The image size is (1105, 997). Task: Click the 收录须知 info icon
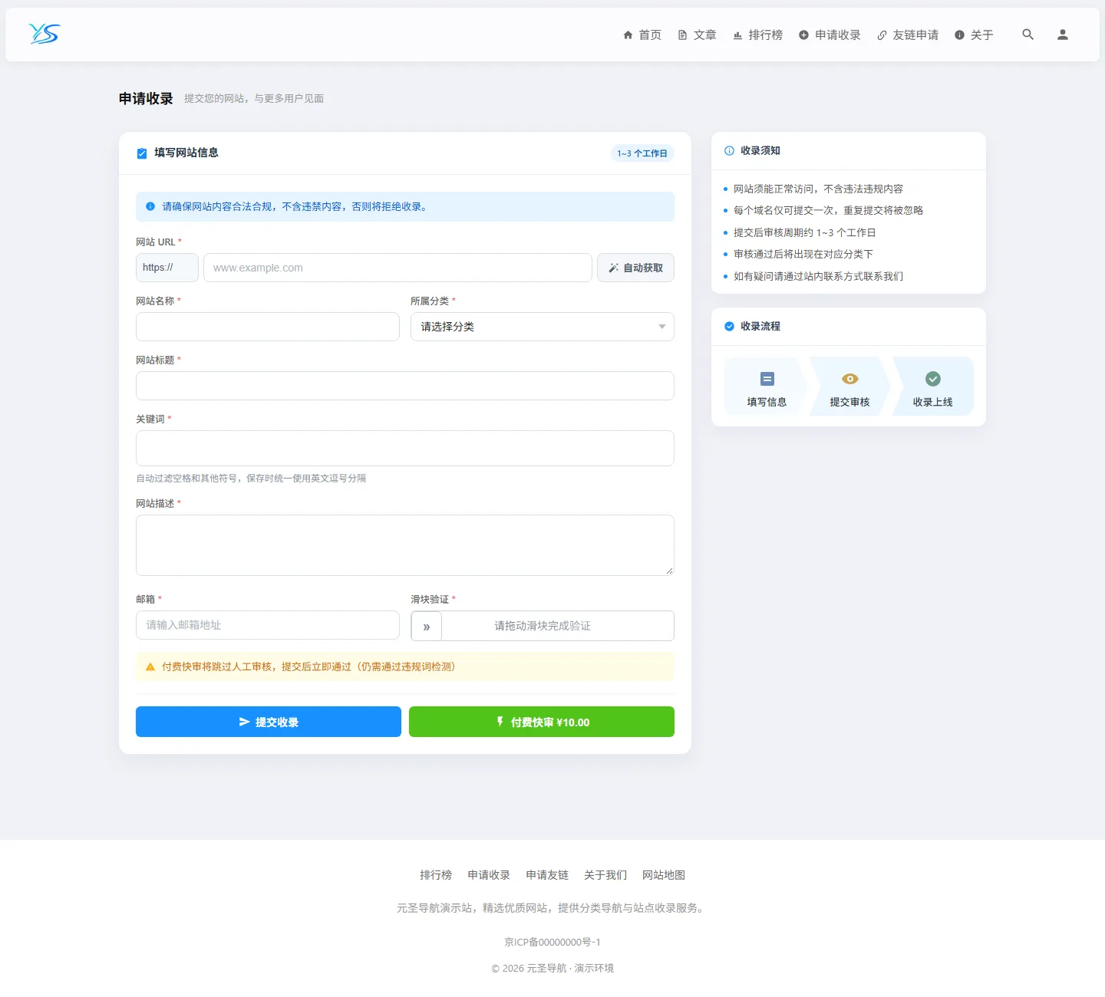[x=729, y=151]
